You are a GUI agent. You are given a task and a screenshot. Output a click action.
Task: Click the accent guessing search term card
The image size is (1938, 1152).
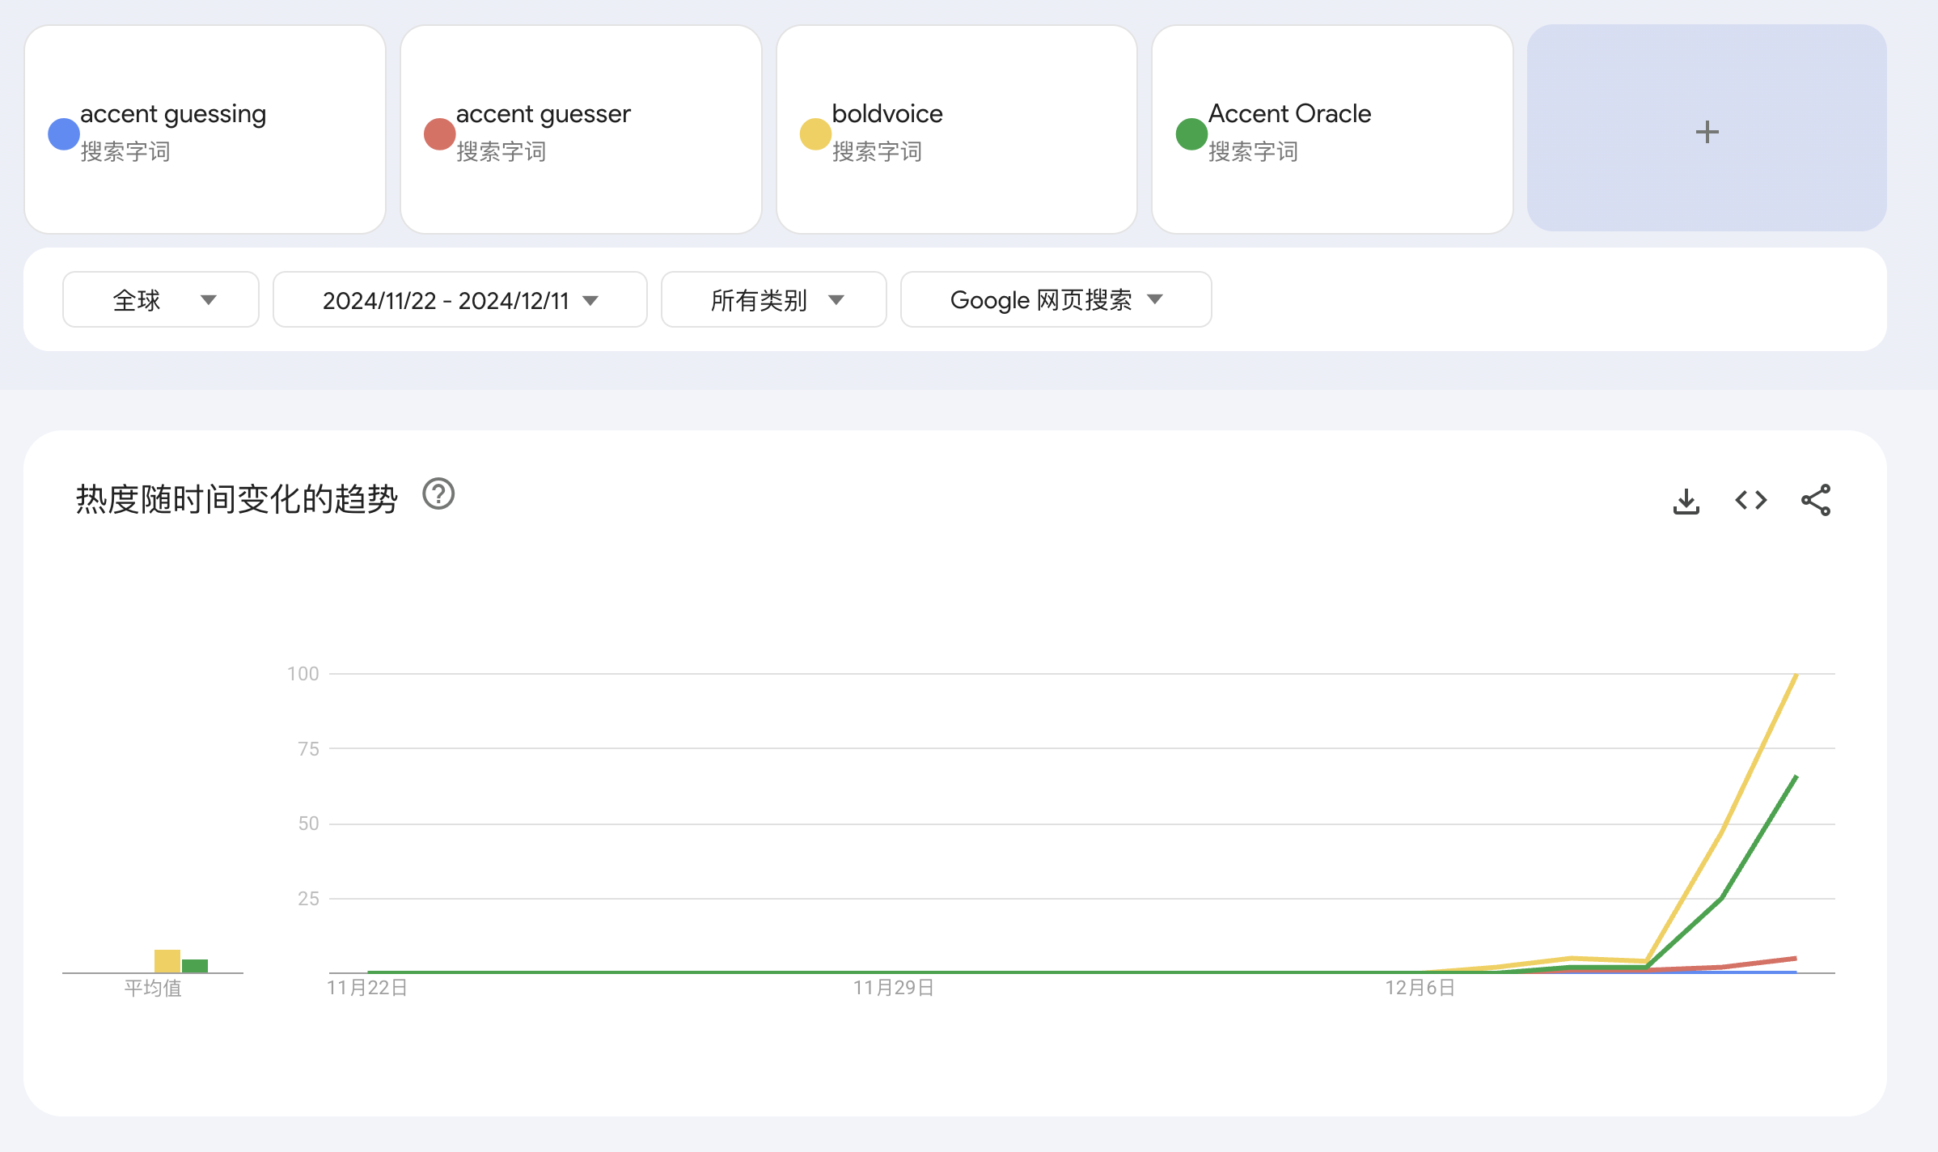[205, 129]
